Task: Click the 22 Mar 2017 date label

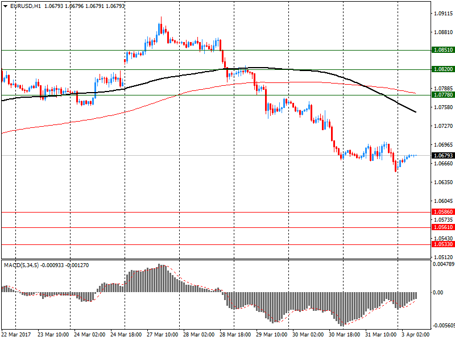Action: (x=16, y=335)
